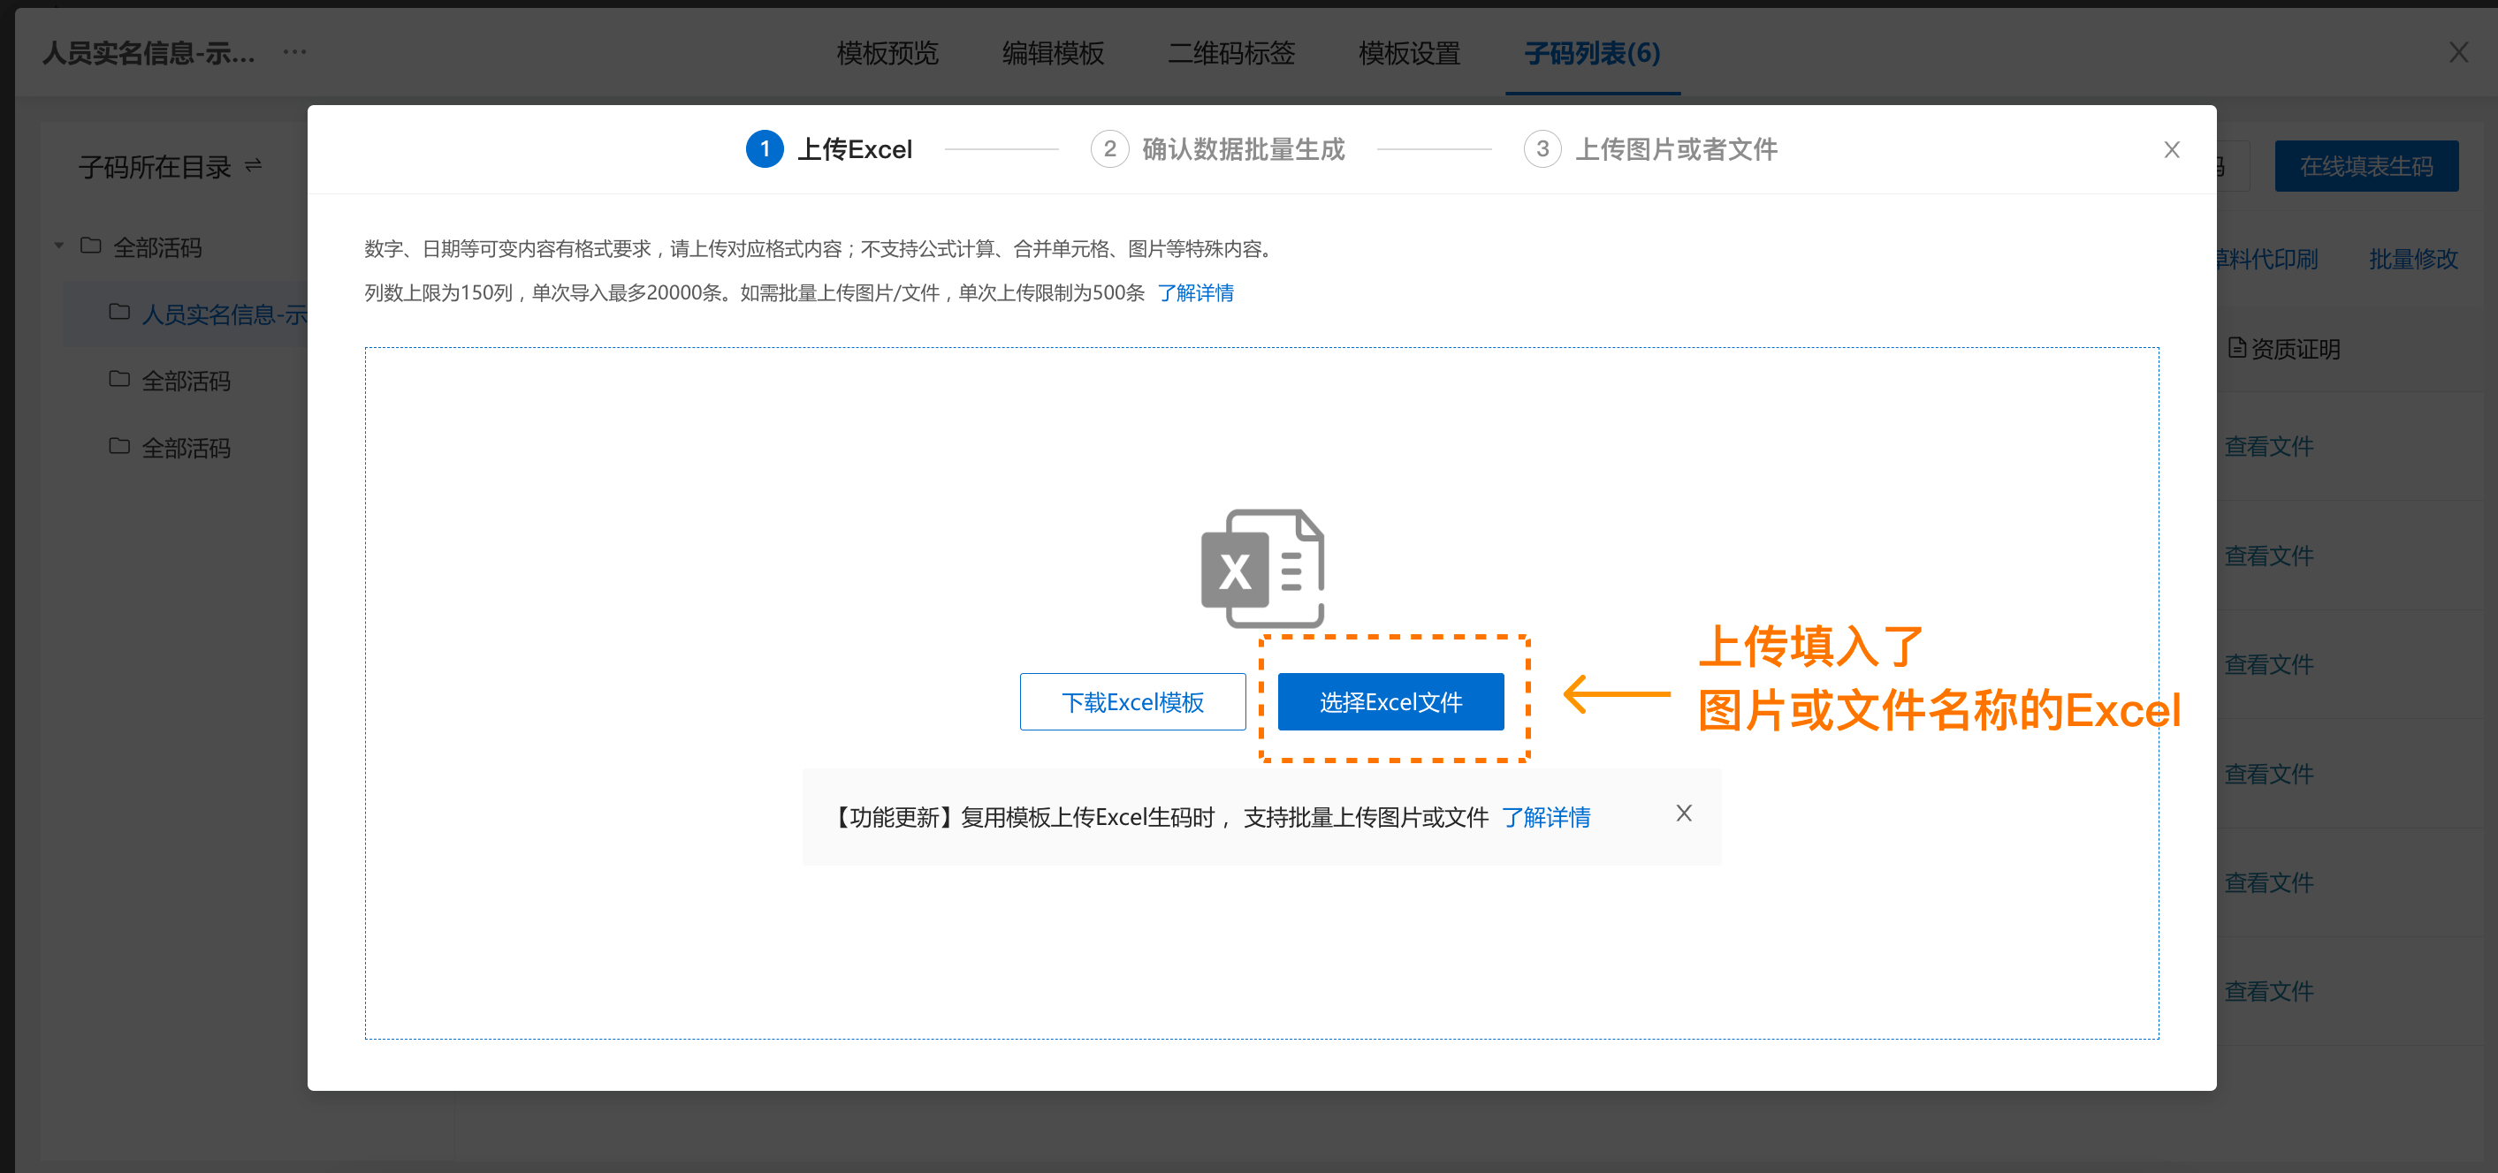
Task: Click the 批量修改 link
Action: point(2412,259)
